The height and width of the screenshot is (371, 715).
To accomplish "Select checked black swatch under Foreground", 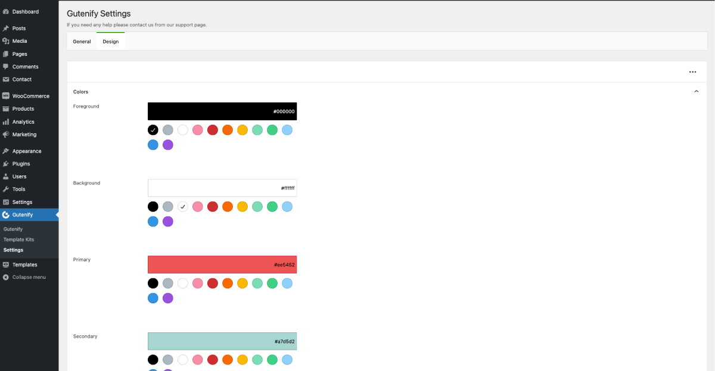I will [x=153, y=130].
